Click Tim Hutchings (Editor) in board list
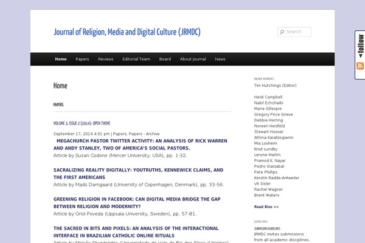The width and height of the screenshot is (365, 243). tap(275, 86)
